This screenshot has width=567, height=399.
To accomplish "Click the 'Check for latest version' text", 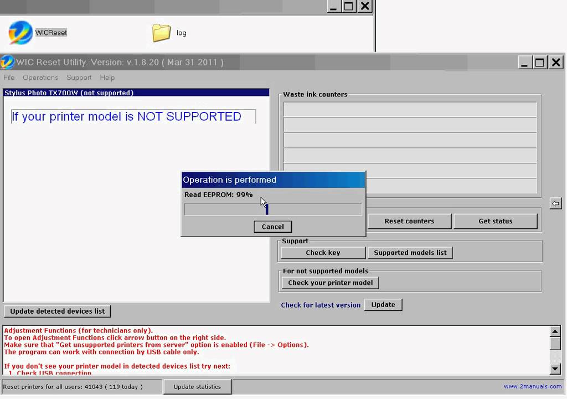I will click(321, 305).
